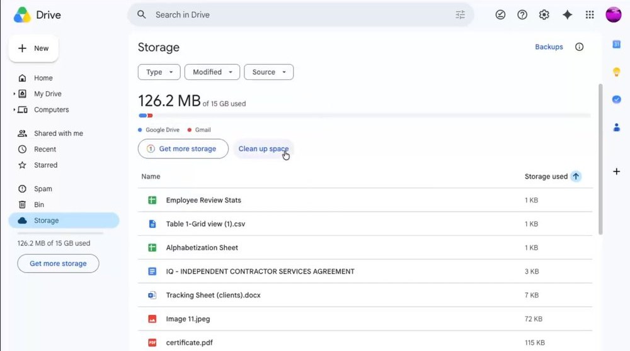The height and width of the screenshot is (351, 630).
Task: Sort by the Name column header
Action: 151,177
